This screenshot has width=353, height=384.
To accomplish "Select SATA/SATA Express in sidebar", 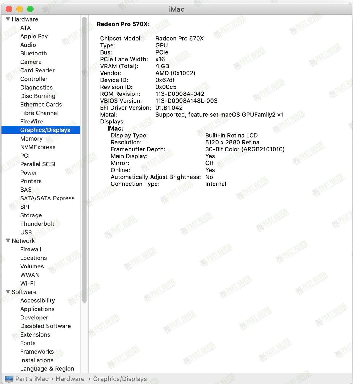I will [47, 198].
